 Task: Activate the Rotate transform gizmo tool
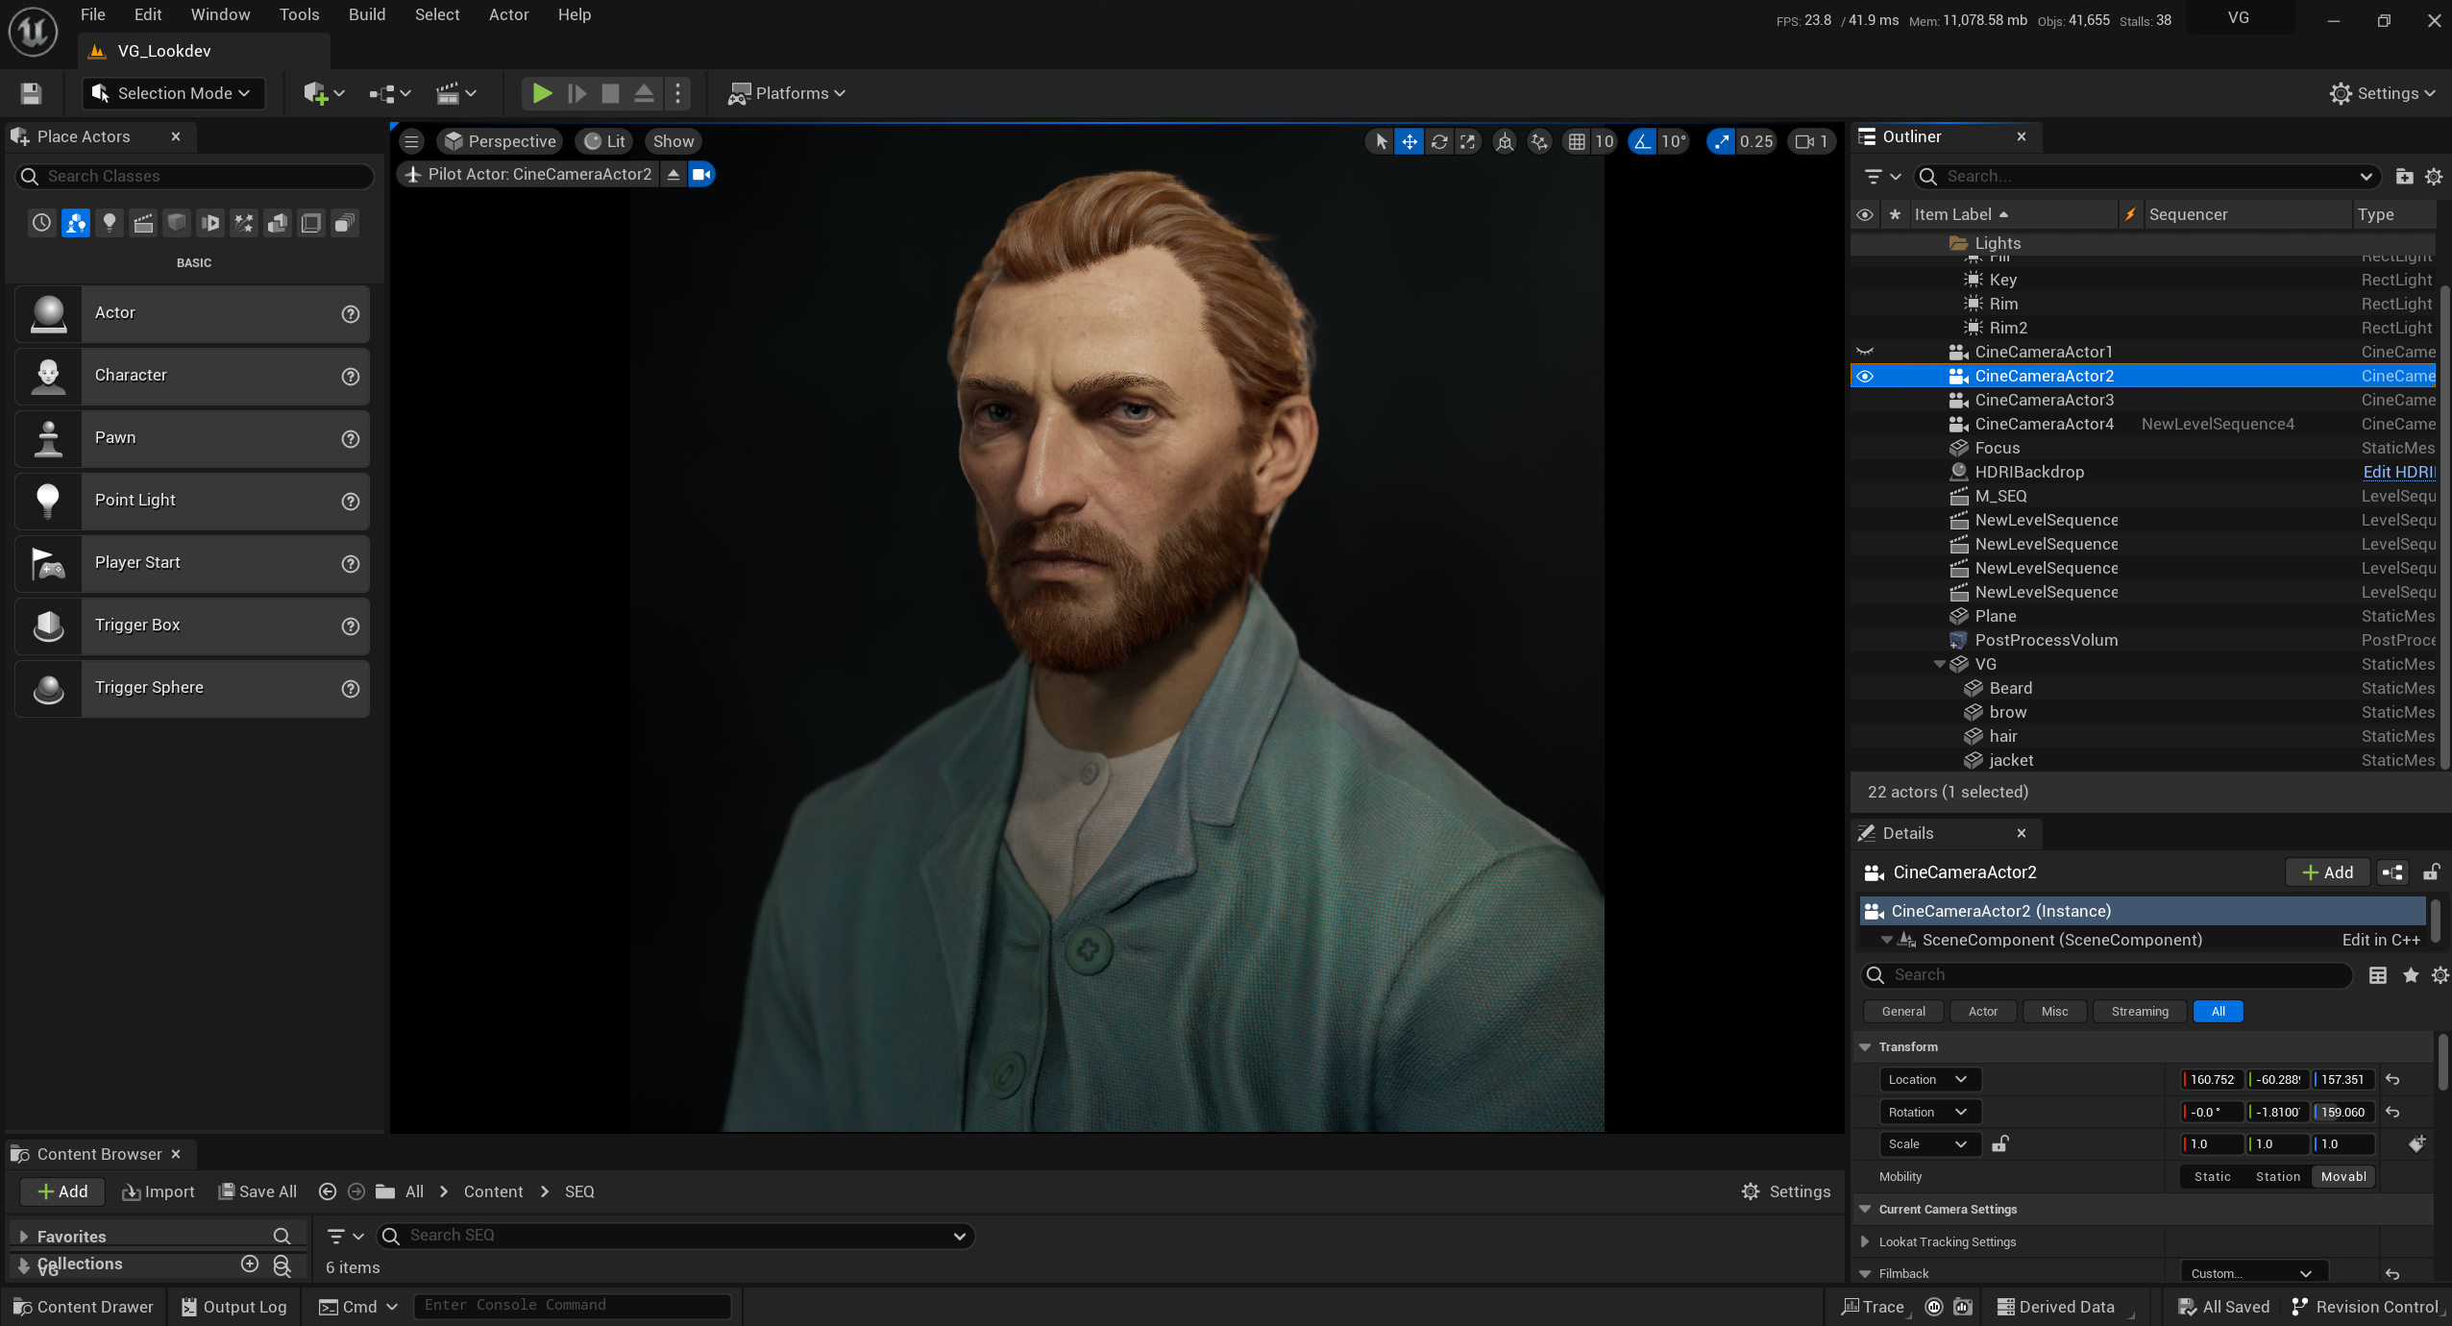point(1438,141)
